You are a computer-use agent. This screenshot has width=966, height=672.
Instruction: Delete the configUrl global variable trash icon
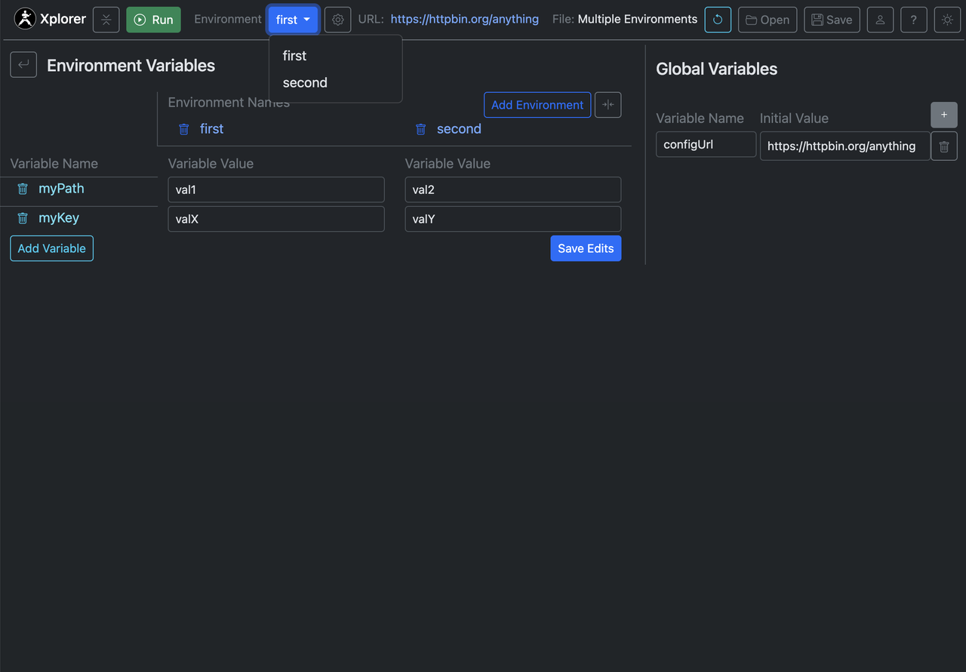point(944,146)
